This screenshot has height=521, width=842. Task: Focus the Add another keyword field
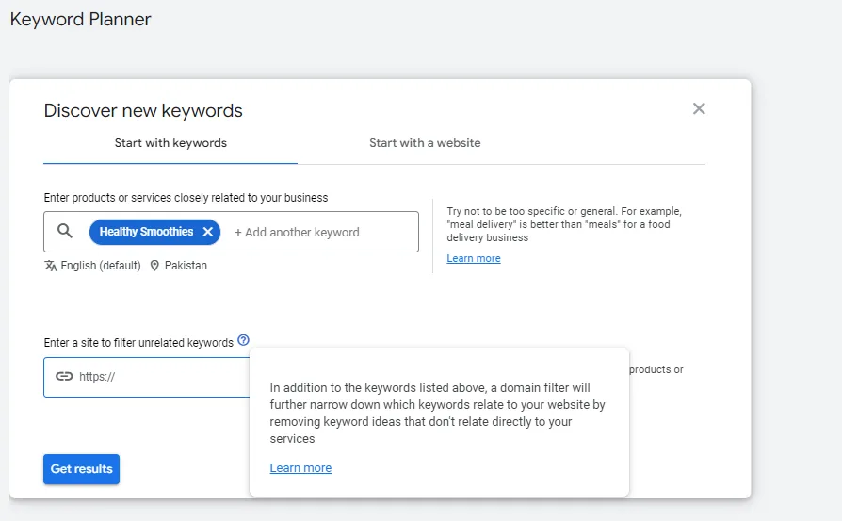(297, 232)
